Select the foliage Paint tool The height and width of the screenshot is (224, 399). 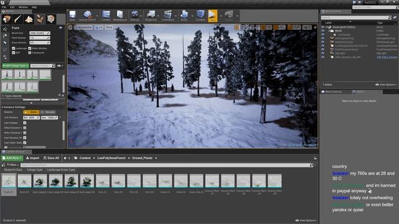pos(5,29)
